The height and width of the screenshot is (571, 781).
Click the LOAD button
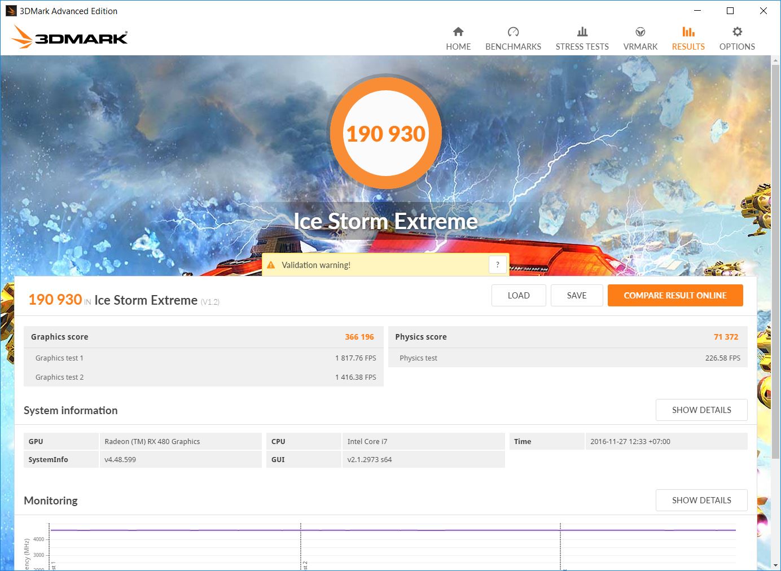tap(518, 295)
